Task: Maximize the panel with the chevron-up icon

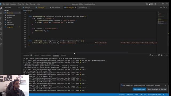Action: pos(165,55)
